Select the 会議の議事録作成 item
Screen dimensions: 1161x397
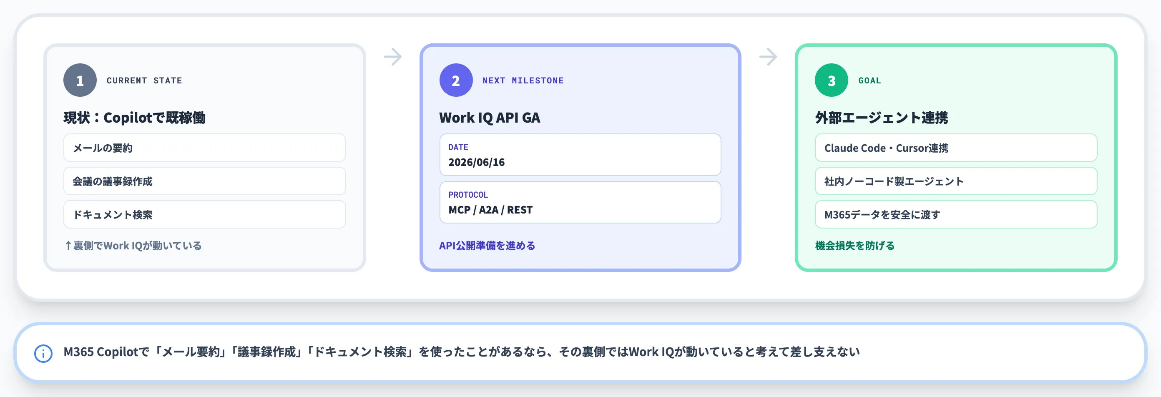click(x=205, y=181)
